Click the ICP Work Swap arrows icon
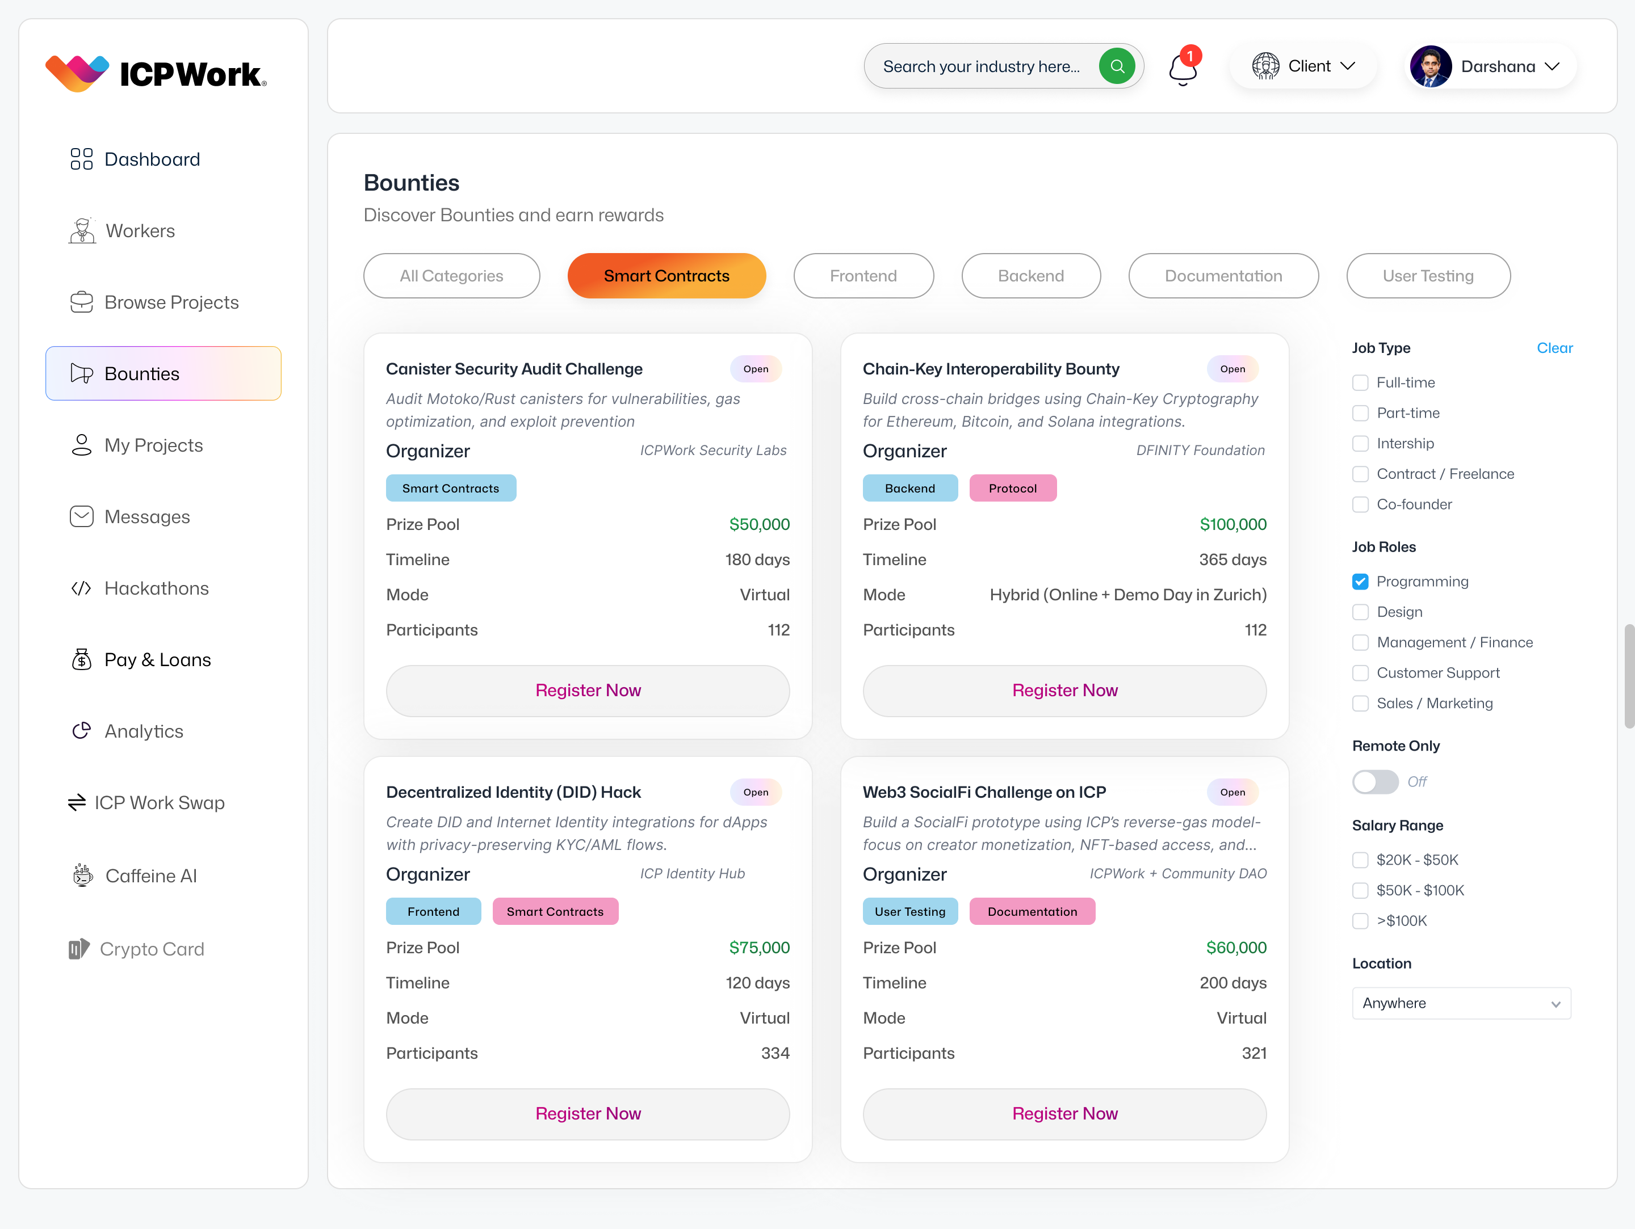Screen dimensions: 1635x1229 coord(77,803)
